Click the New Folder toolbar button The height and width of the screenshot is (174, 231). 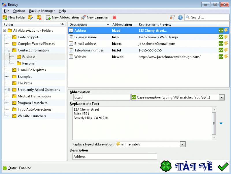14,17
